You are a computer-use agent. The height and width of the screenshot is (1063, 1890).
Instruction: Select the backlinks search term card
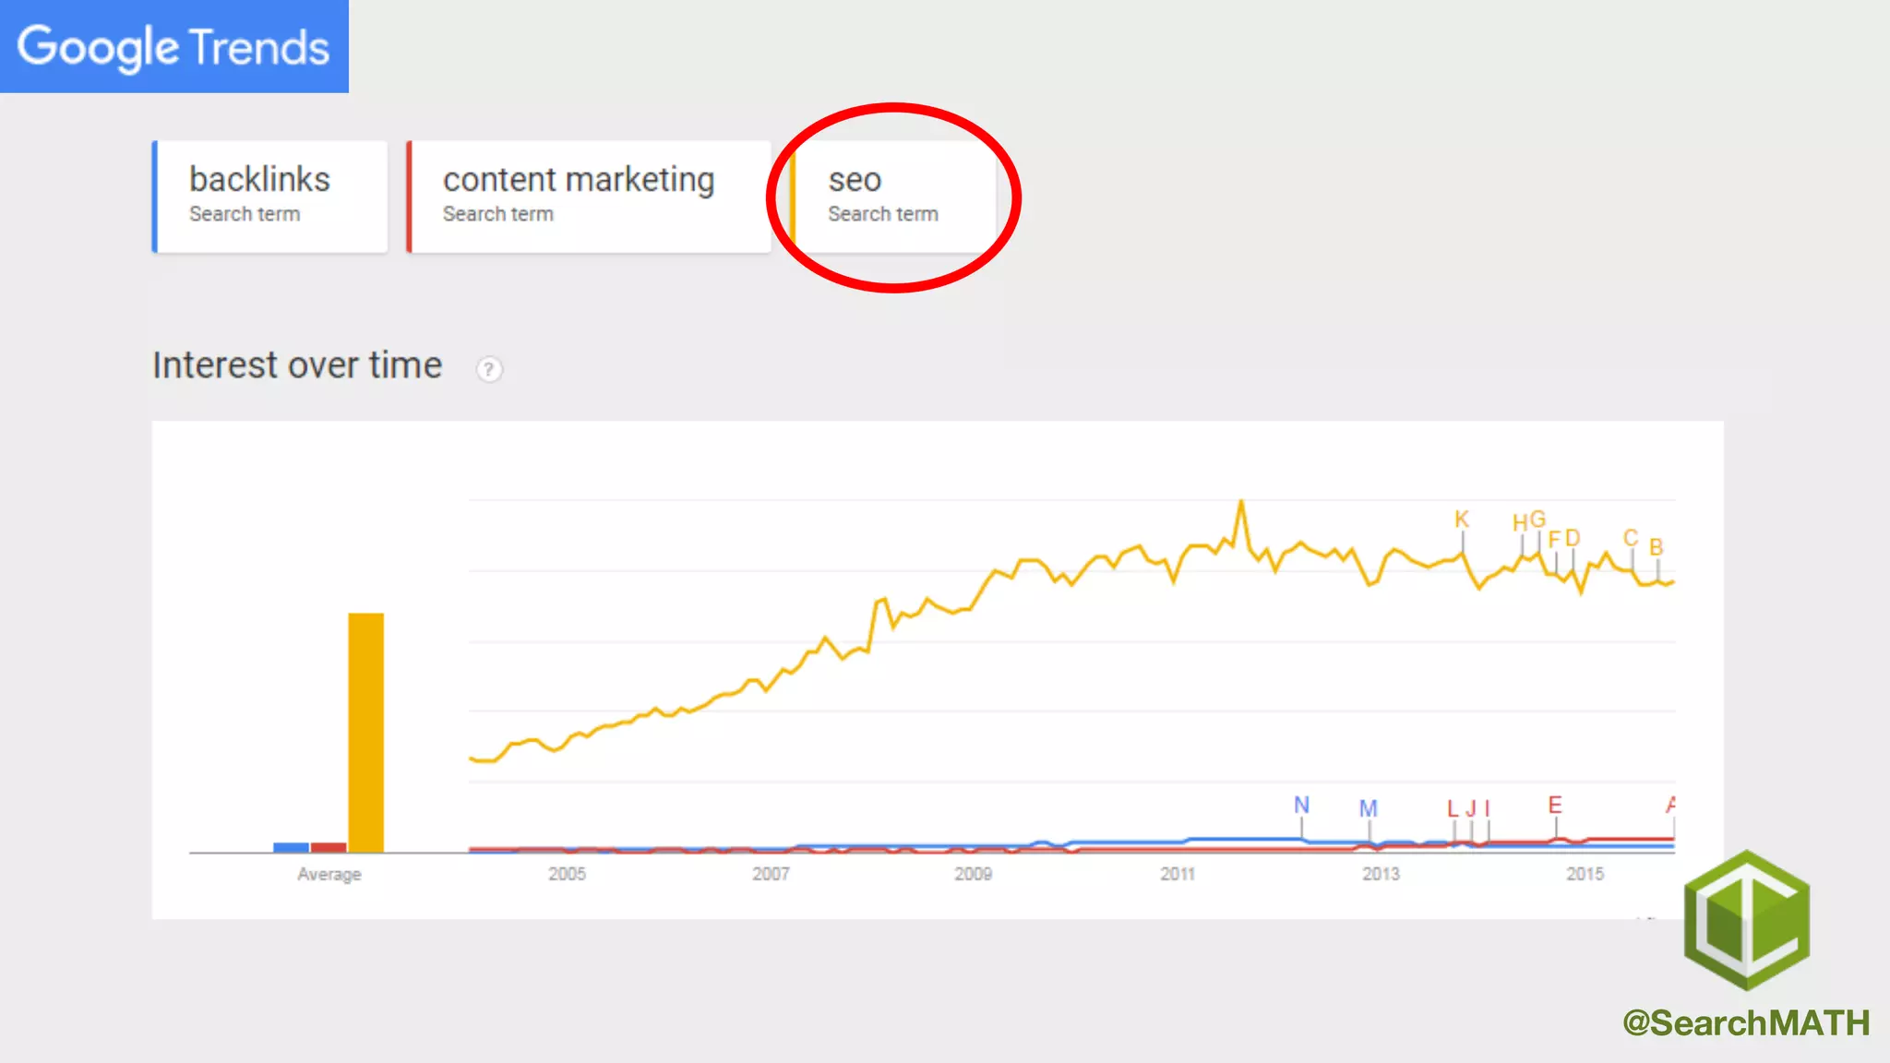point(269,197)
